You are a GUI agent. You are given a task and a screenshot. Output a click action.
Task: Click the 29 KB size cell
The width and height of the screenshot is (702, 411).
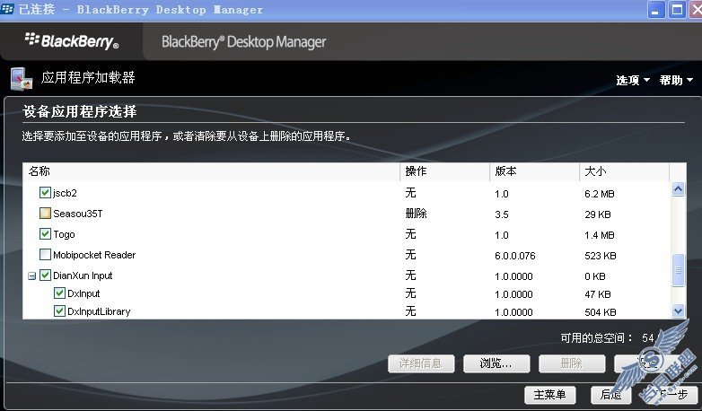coord(598,214)
